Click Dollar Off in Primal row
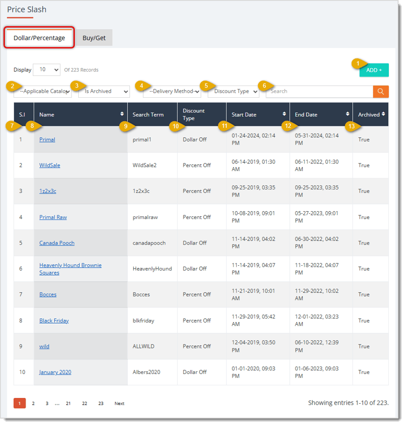Image resolution: width=405 pixels, height=425 pixels. click(194, 139)
